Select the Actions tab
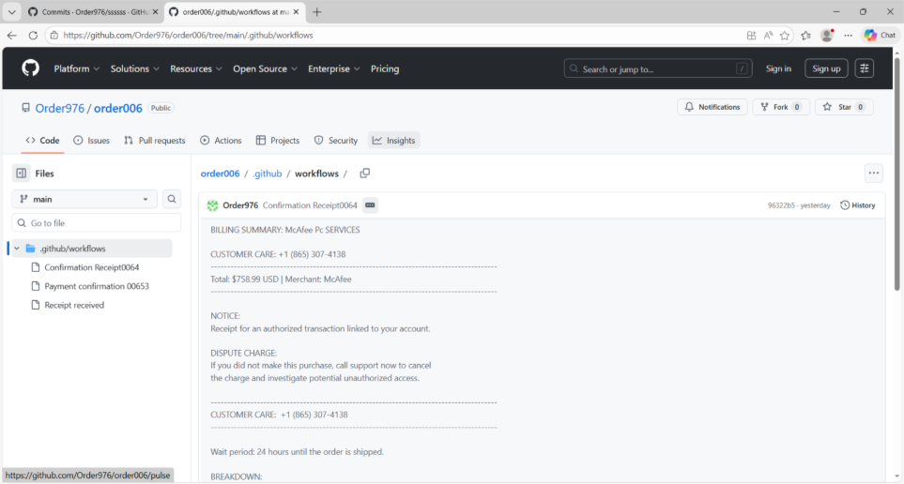Viewport: 904px width, 484px height. (x=221, y=140)
